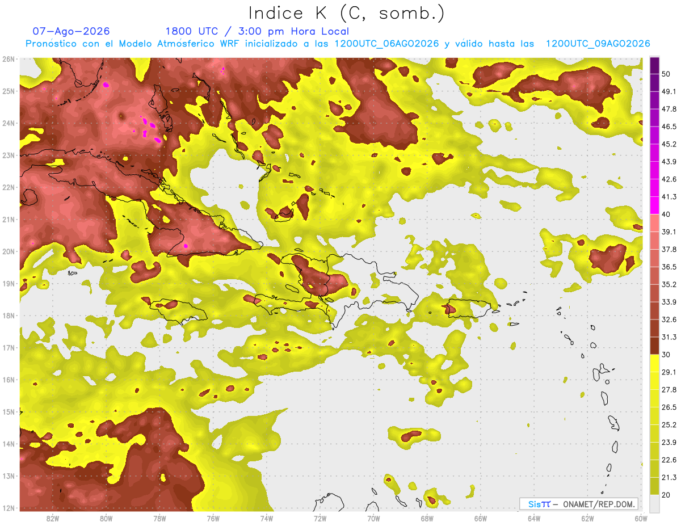
Task: Click the colorbar value 31.3
Action: tap(669, 337)
